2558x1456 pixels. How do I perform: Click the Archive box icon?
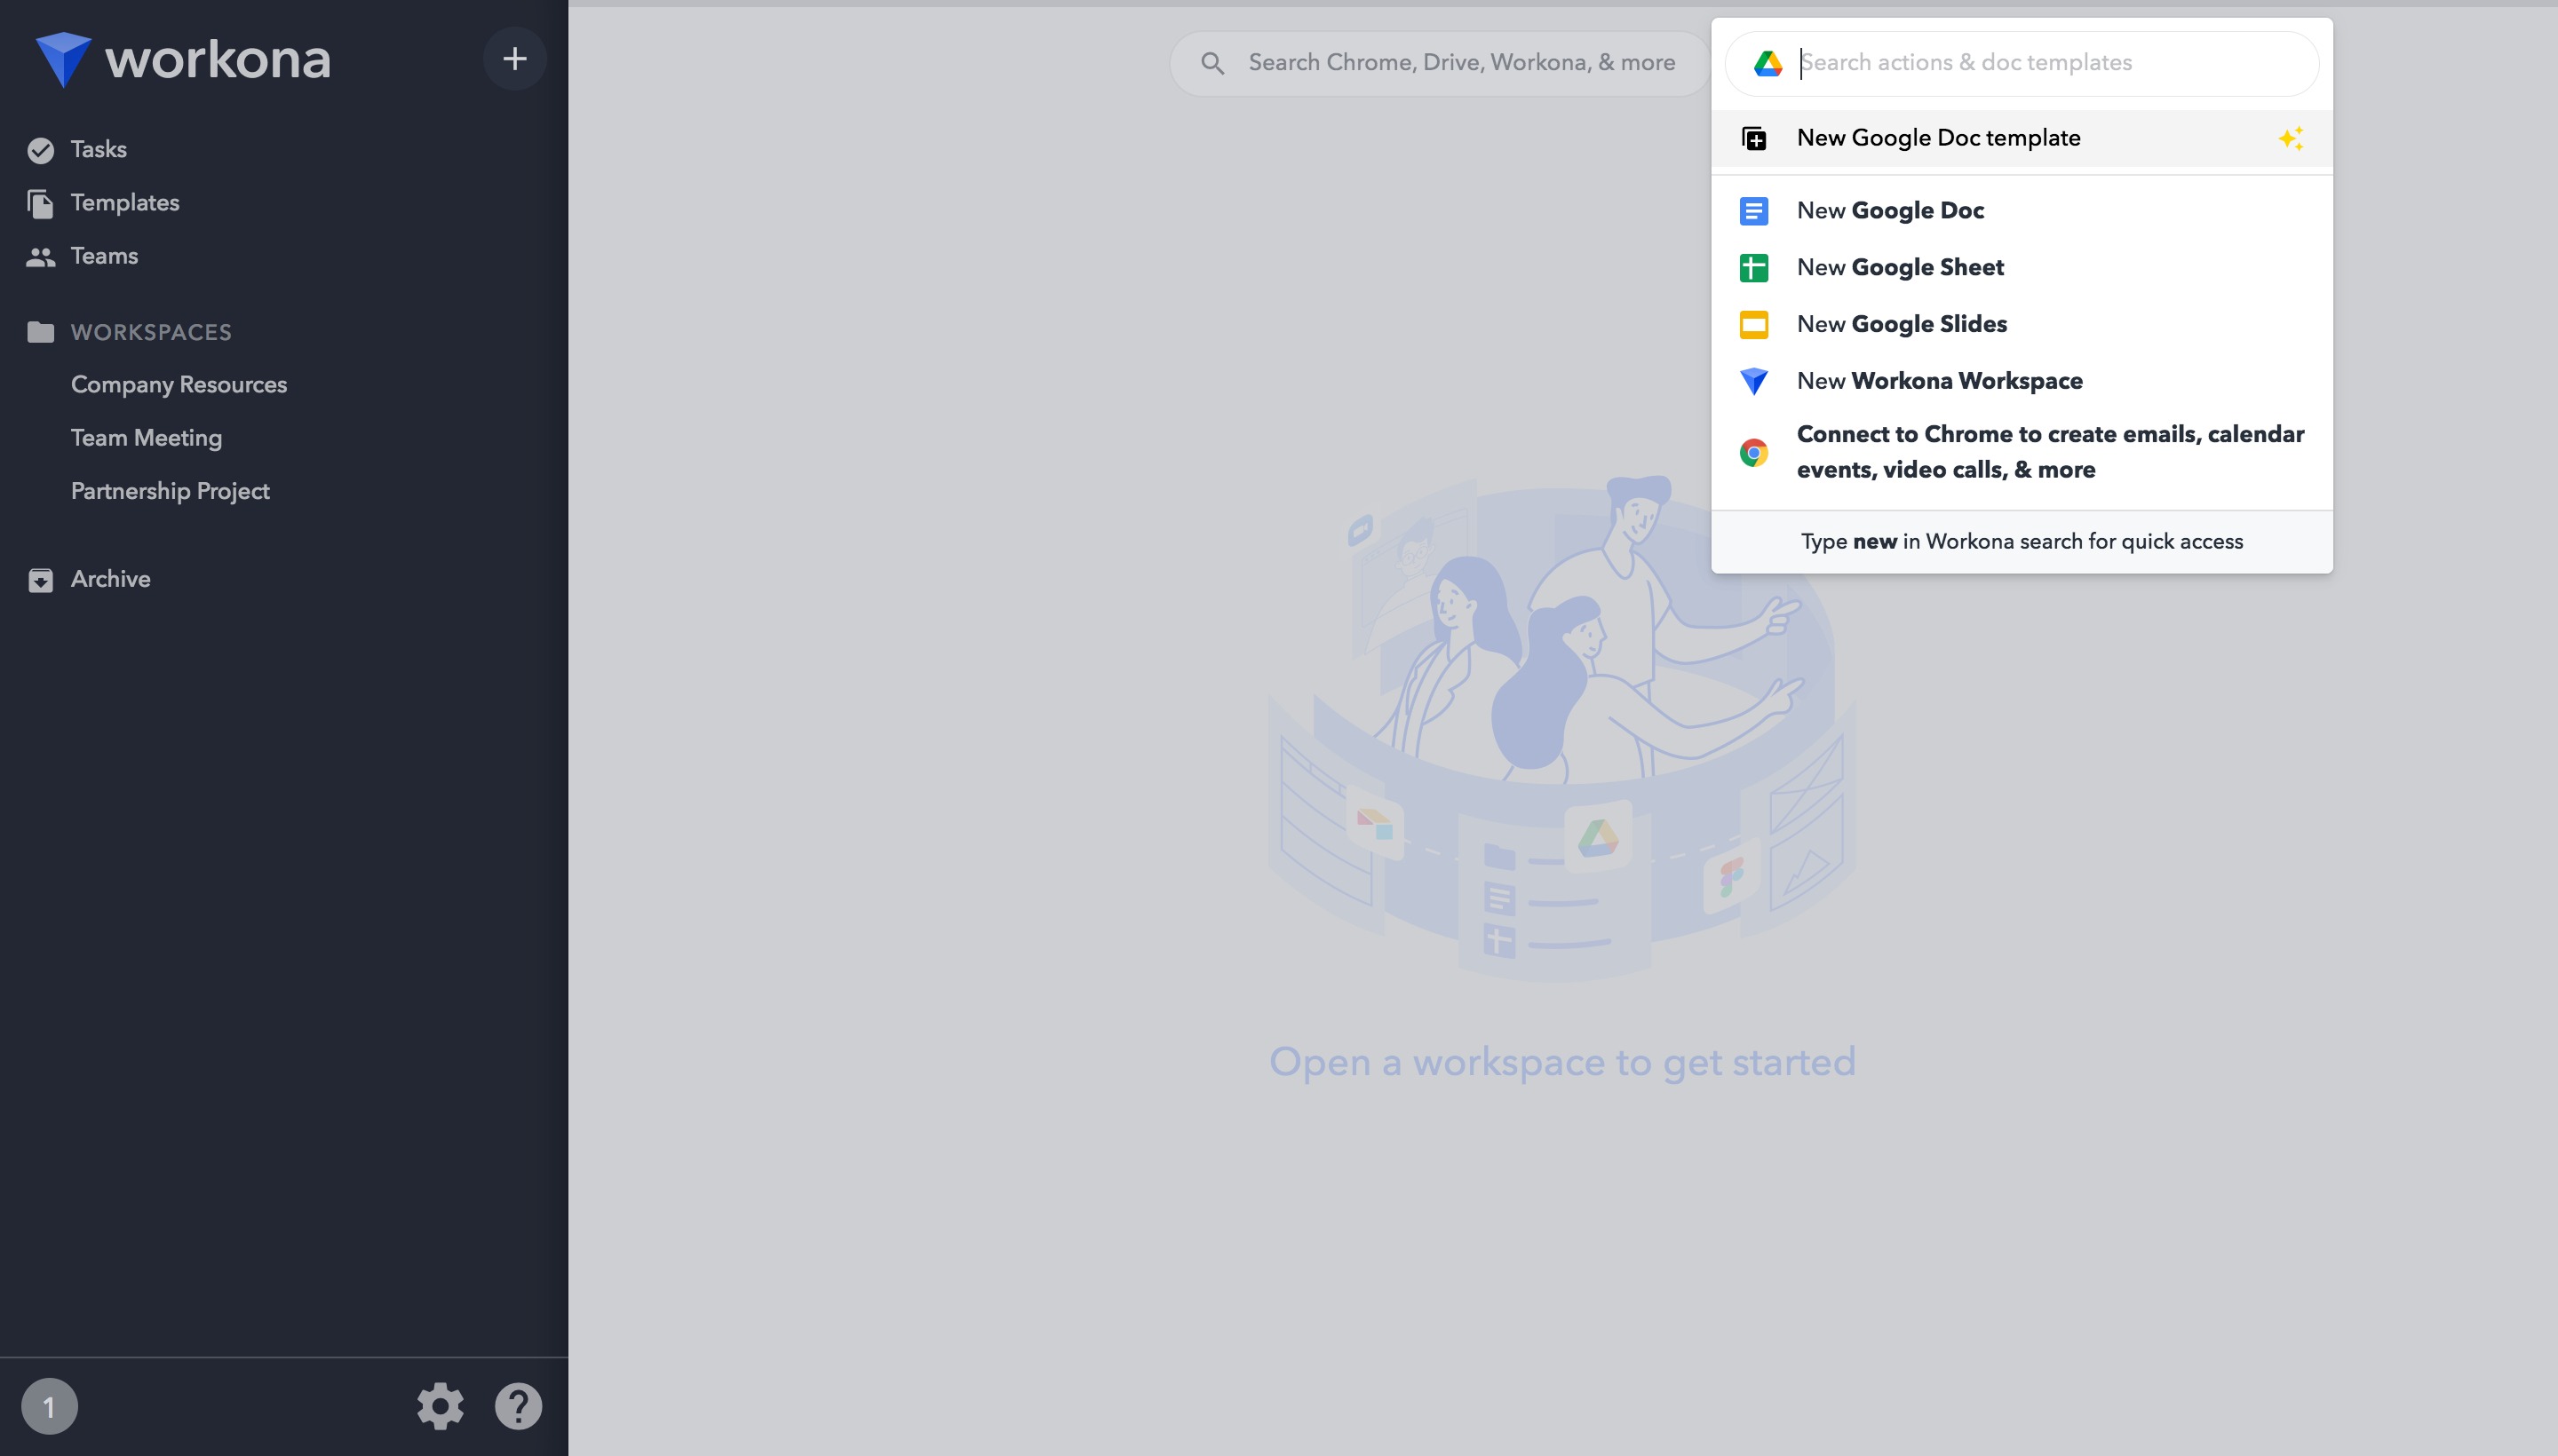[41, 580]
